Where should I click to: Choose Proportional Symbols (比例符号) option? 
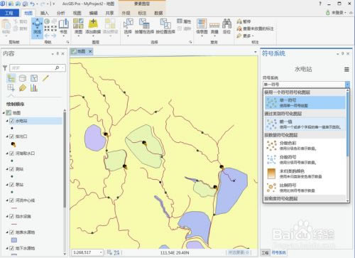(305, 188)
